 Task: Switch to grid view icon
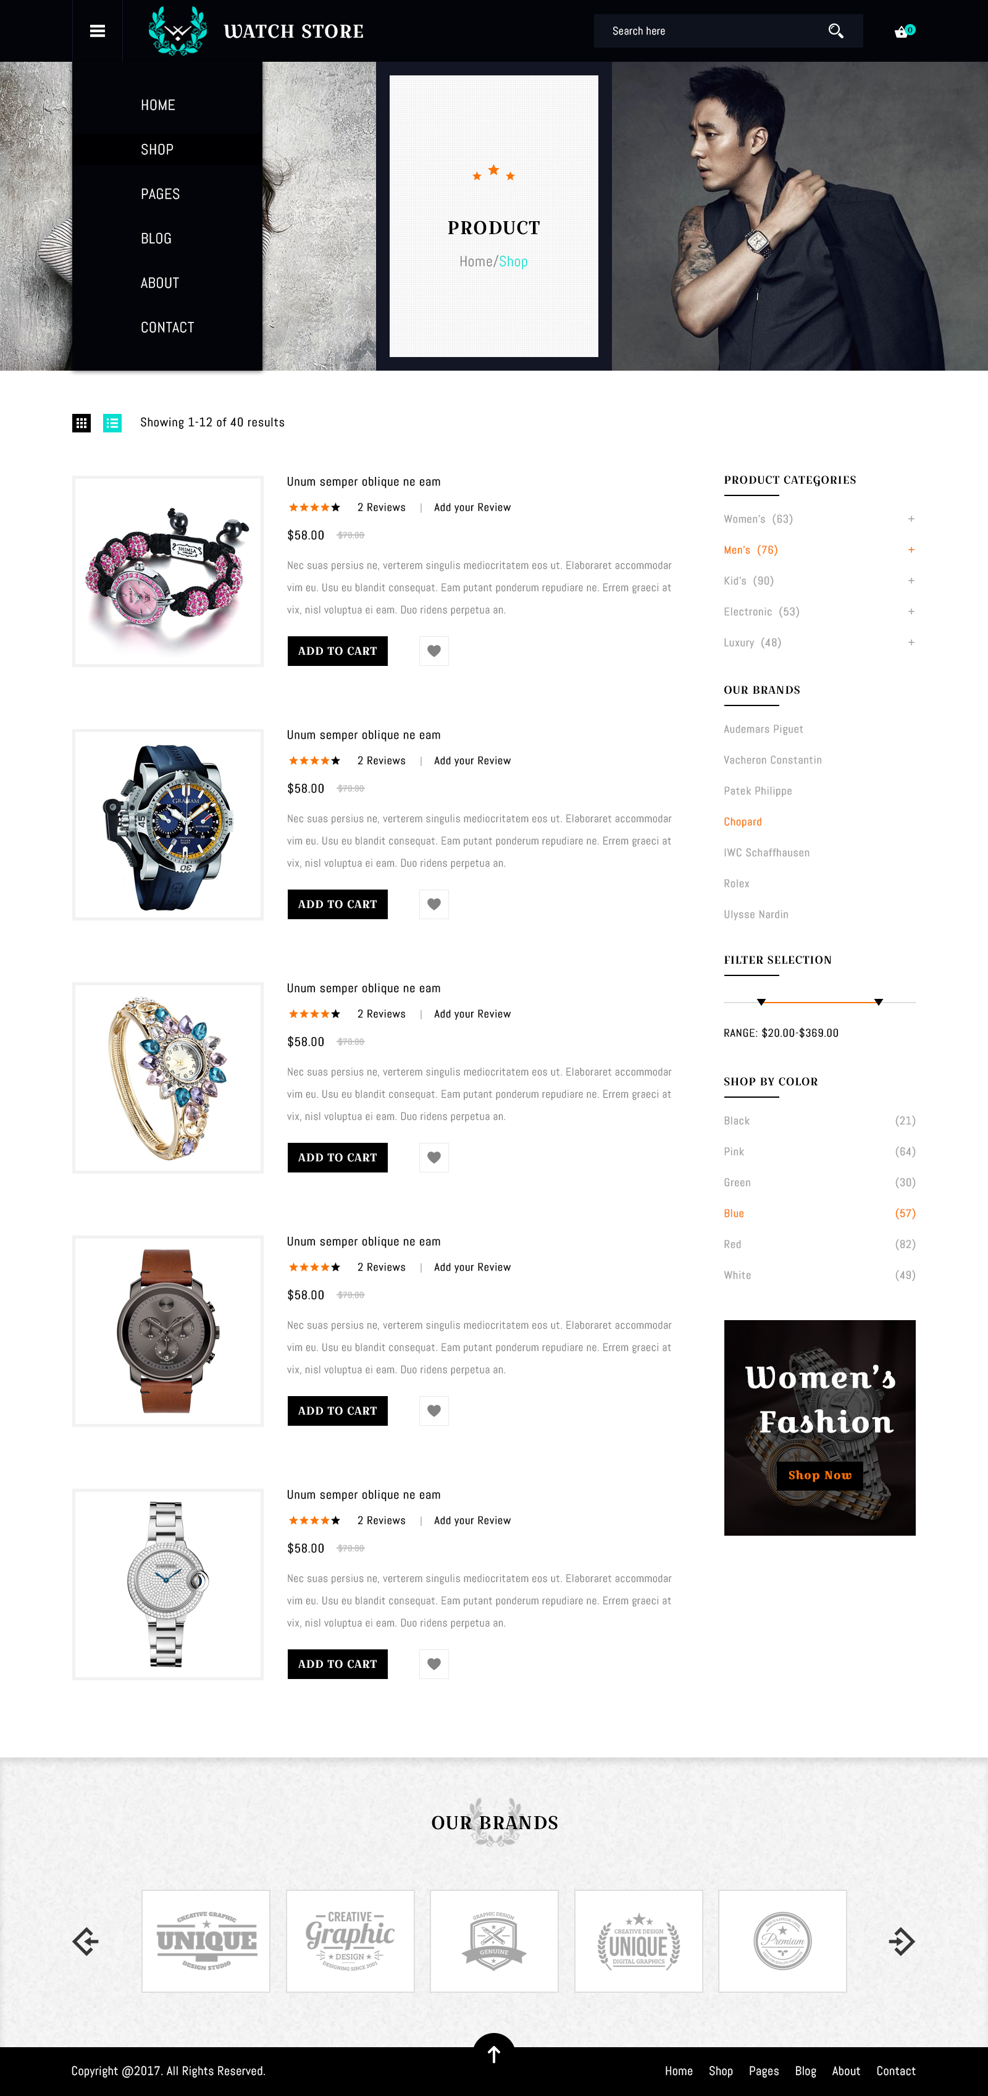(82, 423)
